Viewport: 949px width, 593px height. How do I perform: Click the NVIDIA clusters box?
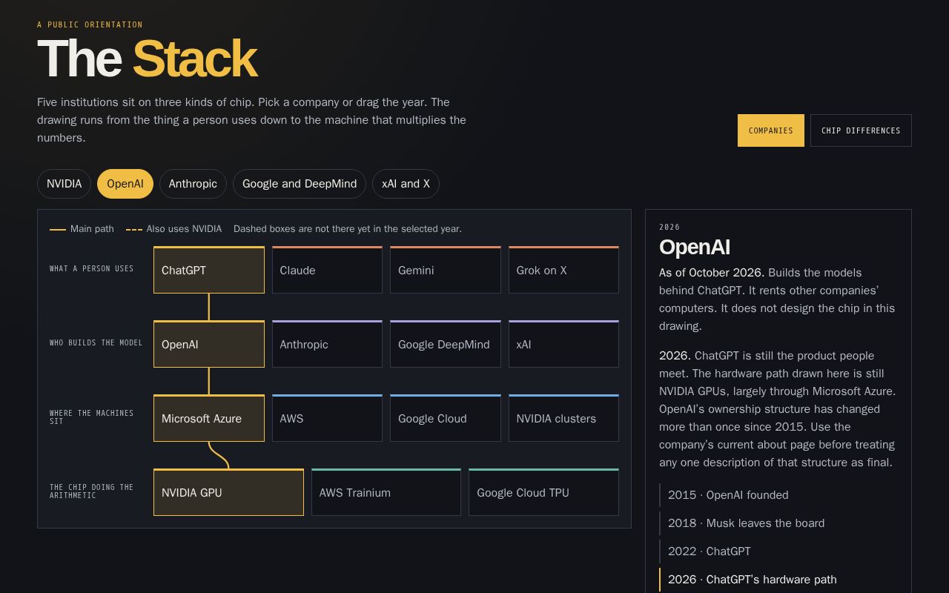(563, 418)
